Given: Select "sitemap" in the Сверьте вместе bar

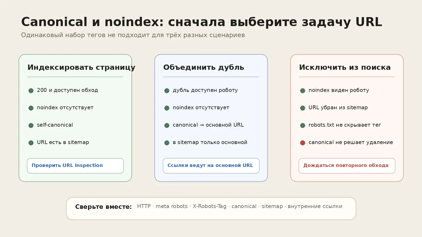Looking at the screenshot, I should pyautogui.click(x=272, y=206).
